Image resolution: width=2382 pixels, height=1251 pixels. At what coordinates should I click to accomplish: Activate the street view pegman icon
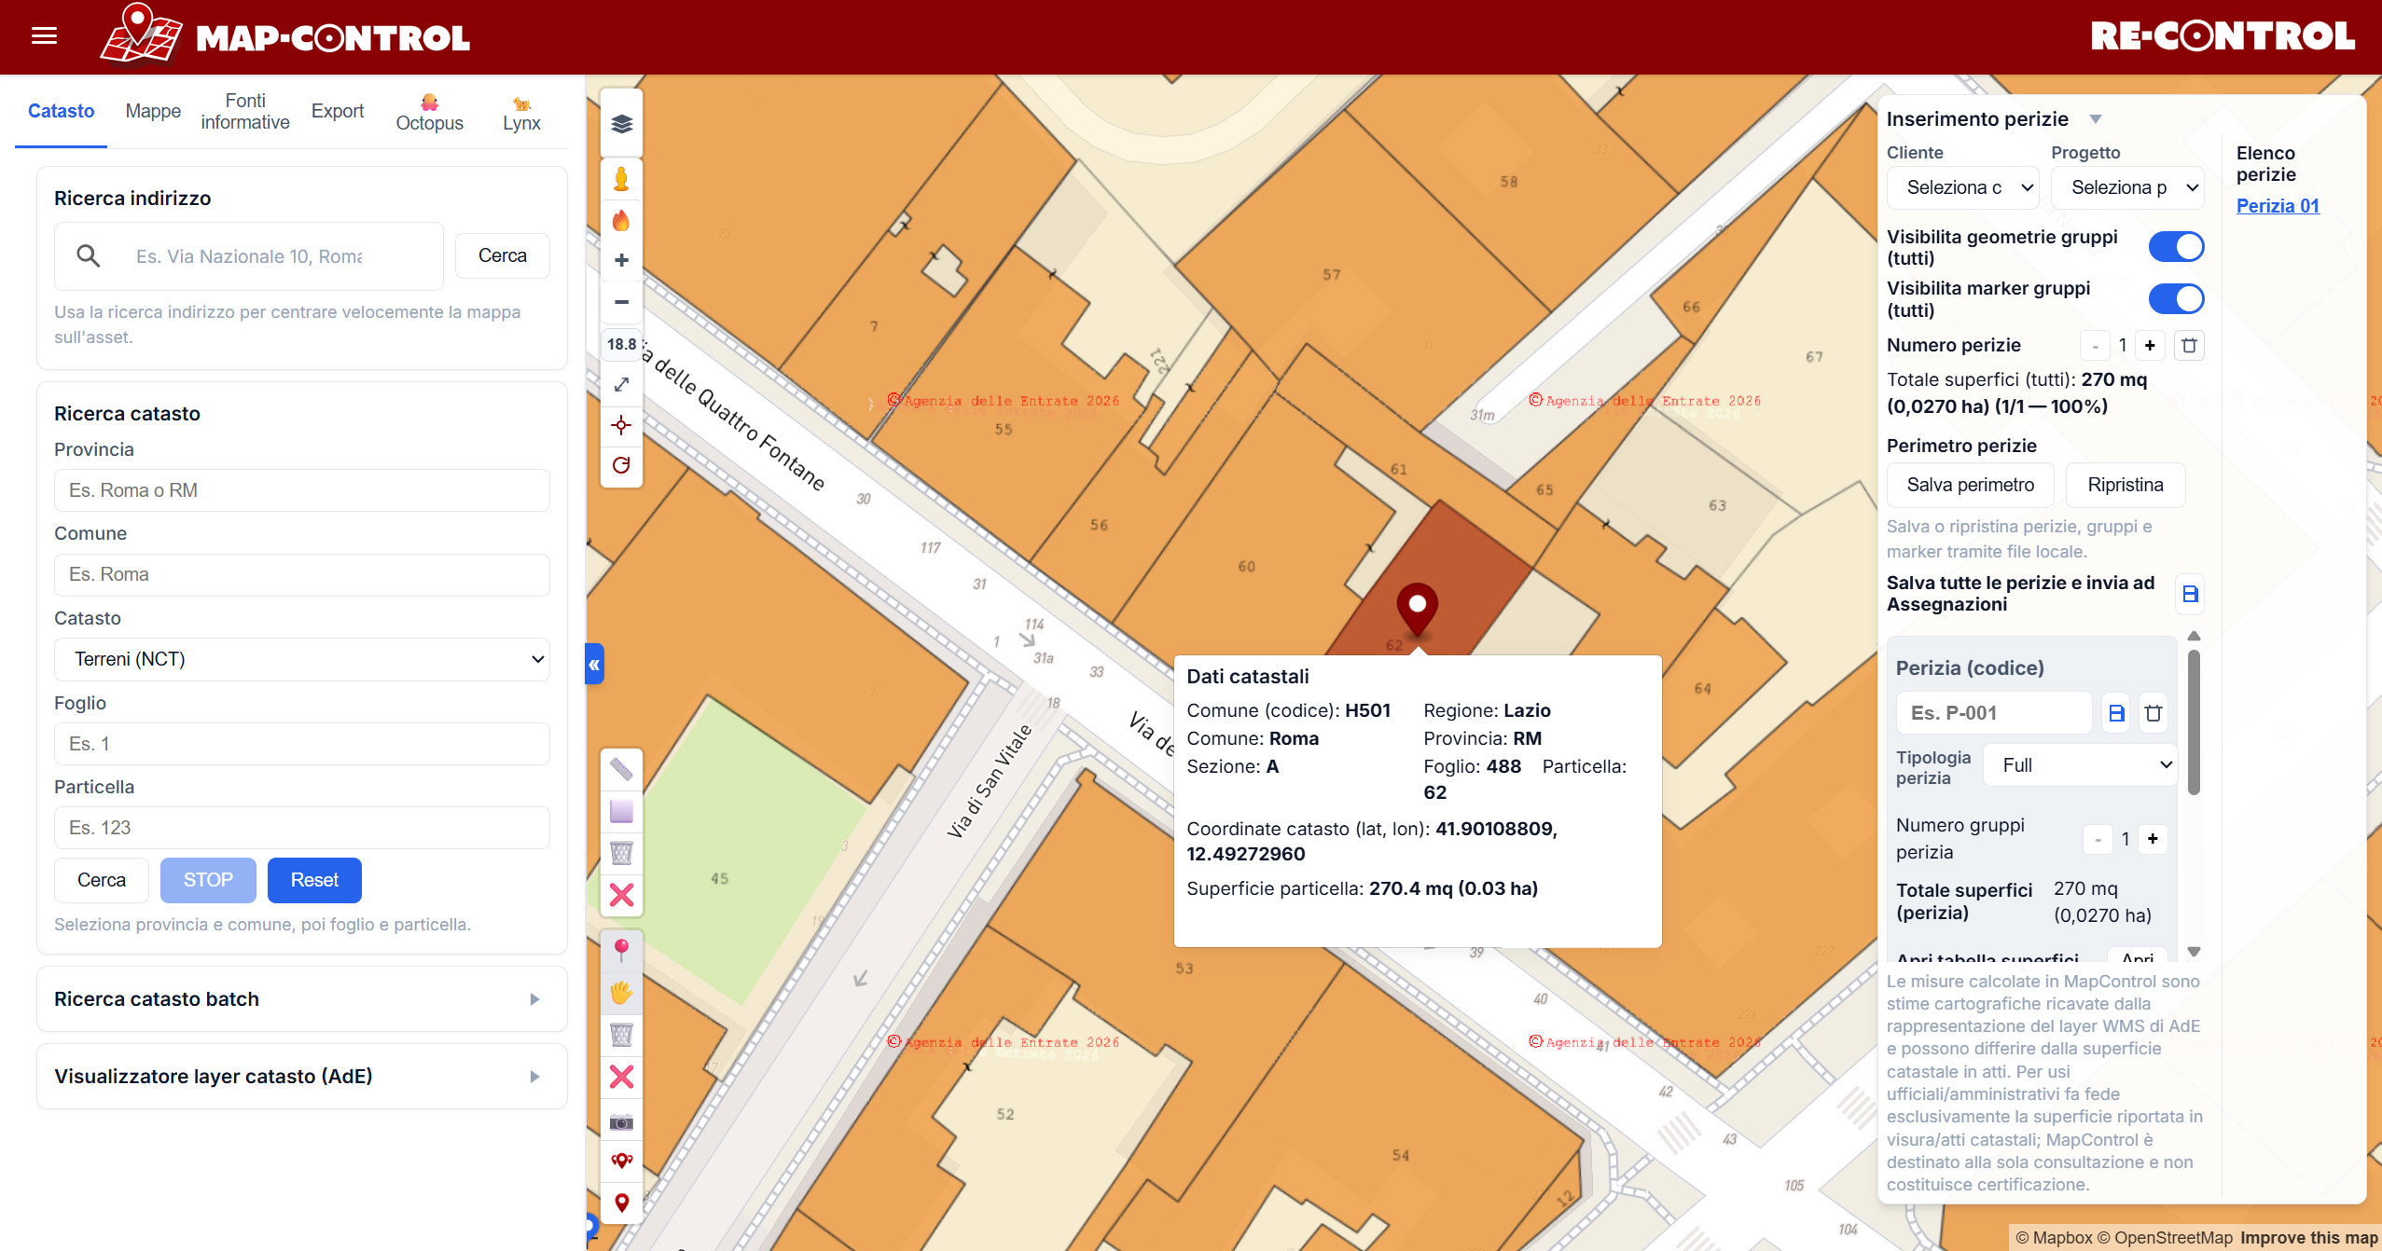click(x=621, y=179)
